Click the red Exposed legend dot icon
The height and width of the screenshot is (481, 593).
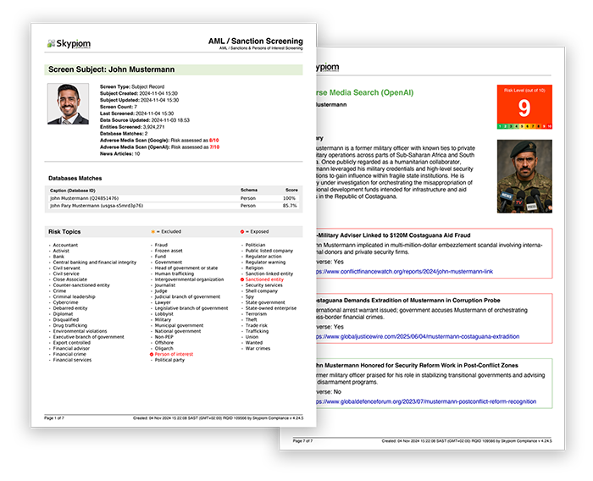click(x=243, y=231)
